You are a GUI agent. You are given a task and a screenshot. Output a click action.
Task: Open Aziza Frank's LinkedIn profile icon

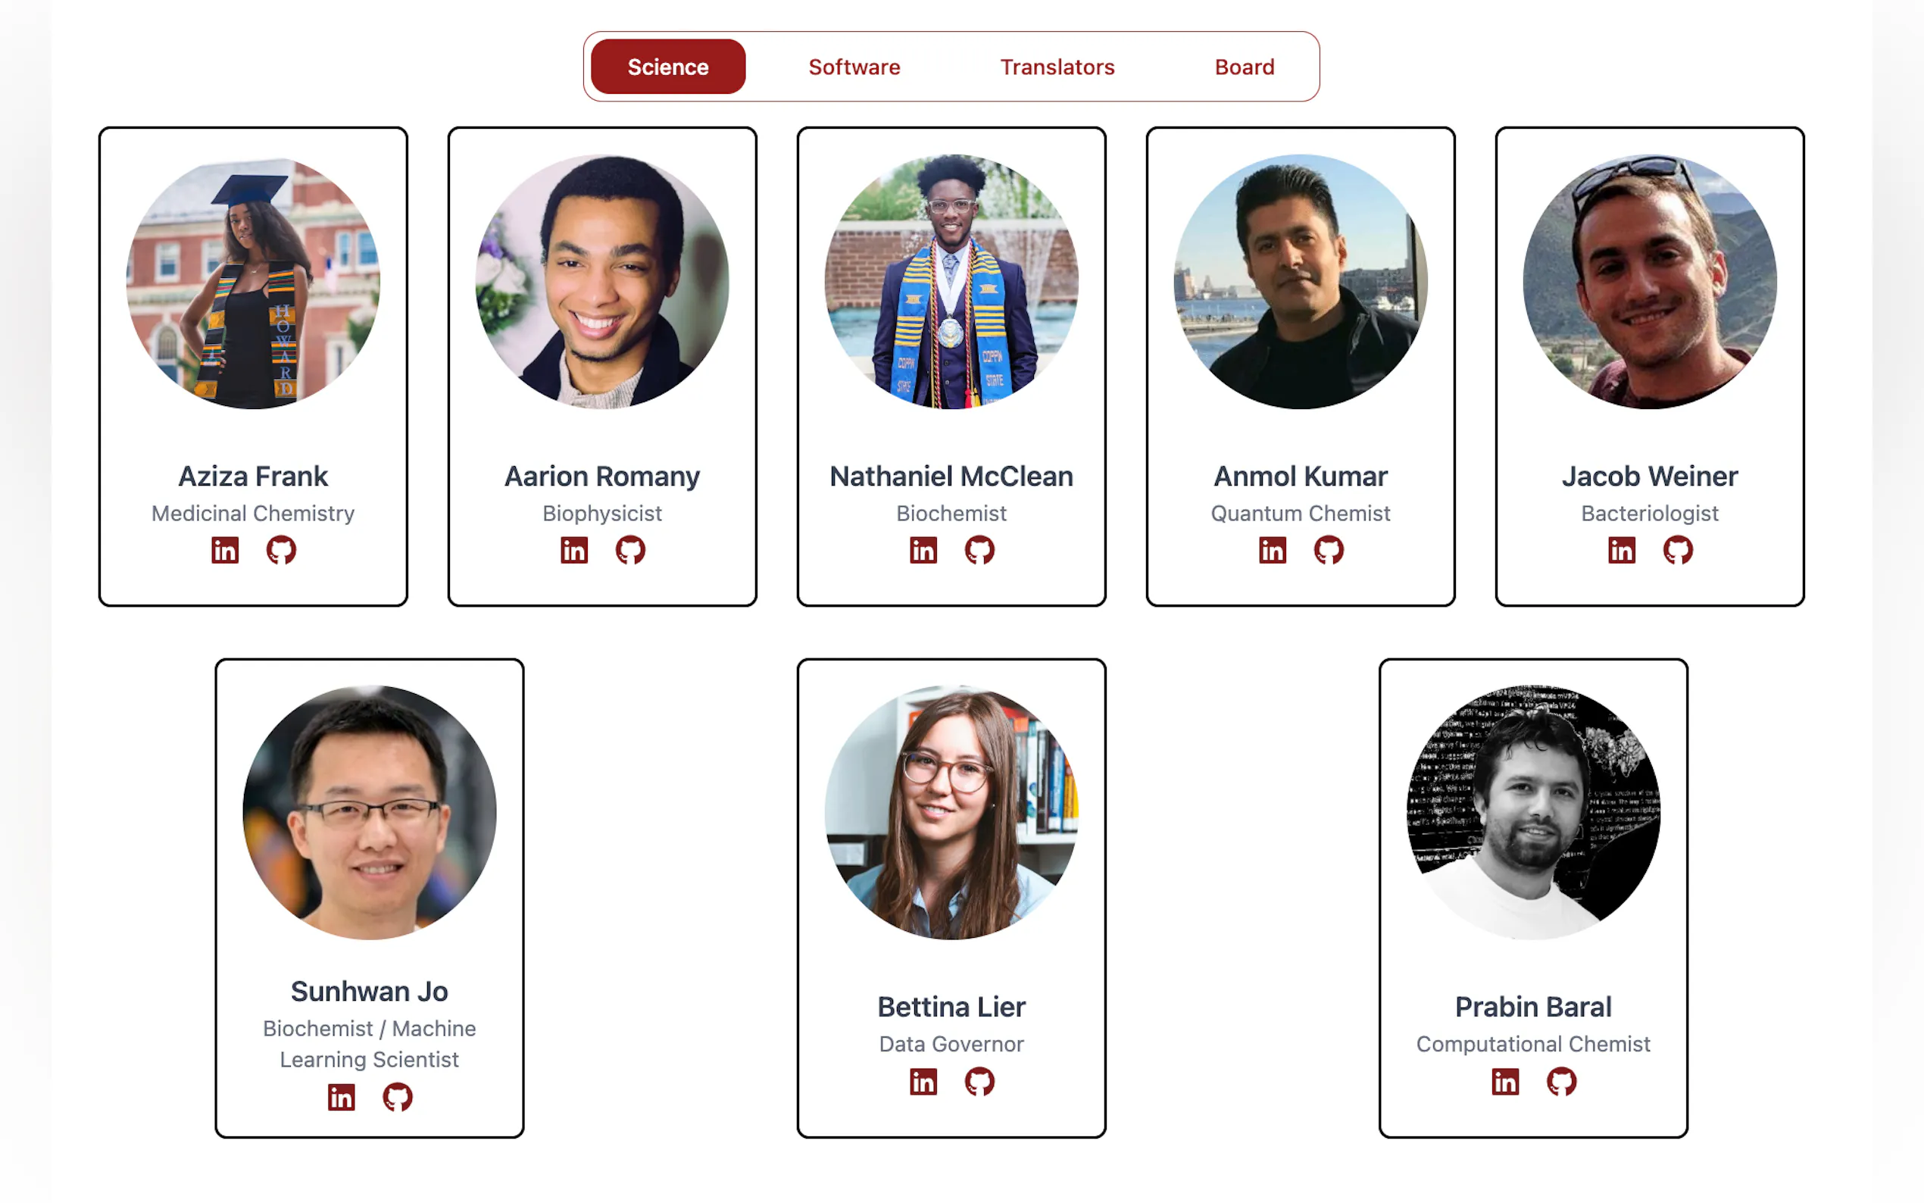tap(224, 550)
